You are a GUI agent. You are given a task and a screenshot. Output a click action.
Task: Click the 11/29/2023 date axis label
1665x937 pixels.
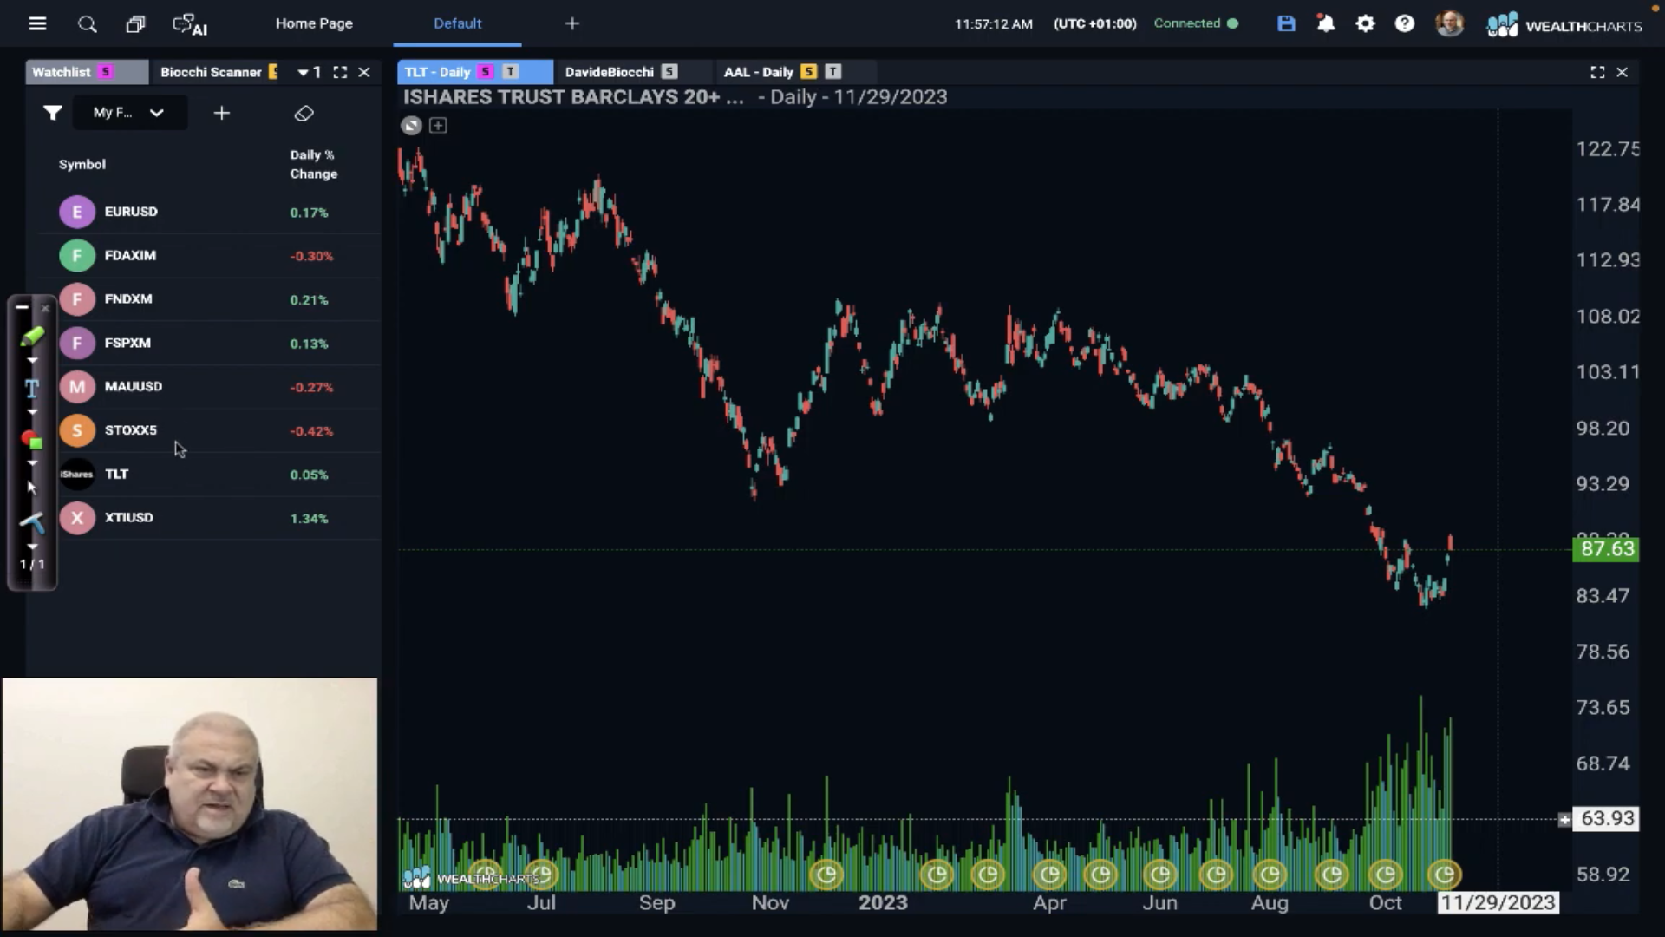(1498, 902)
